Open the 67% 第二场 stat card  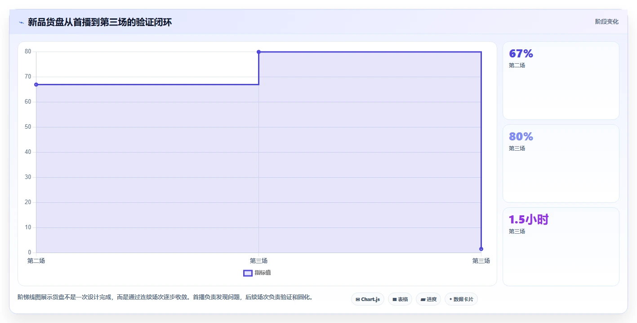(x=561, y=81)
